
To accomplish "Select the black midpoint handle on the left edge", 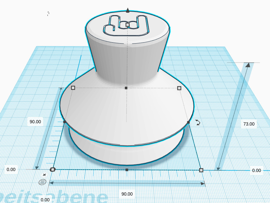I will click(x=65, y=122).
